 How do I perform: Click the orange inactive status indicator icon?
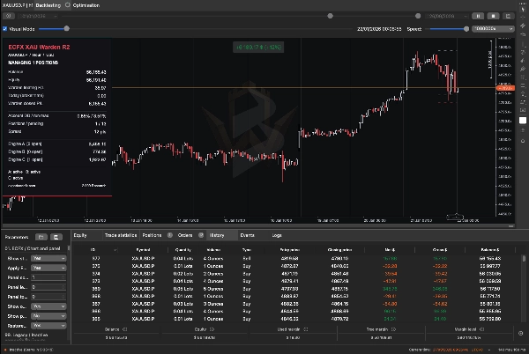pos(5,350)
